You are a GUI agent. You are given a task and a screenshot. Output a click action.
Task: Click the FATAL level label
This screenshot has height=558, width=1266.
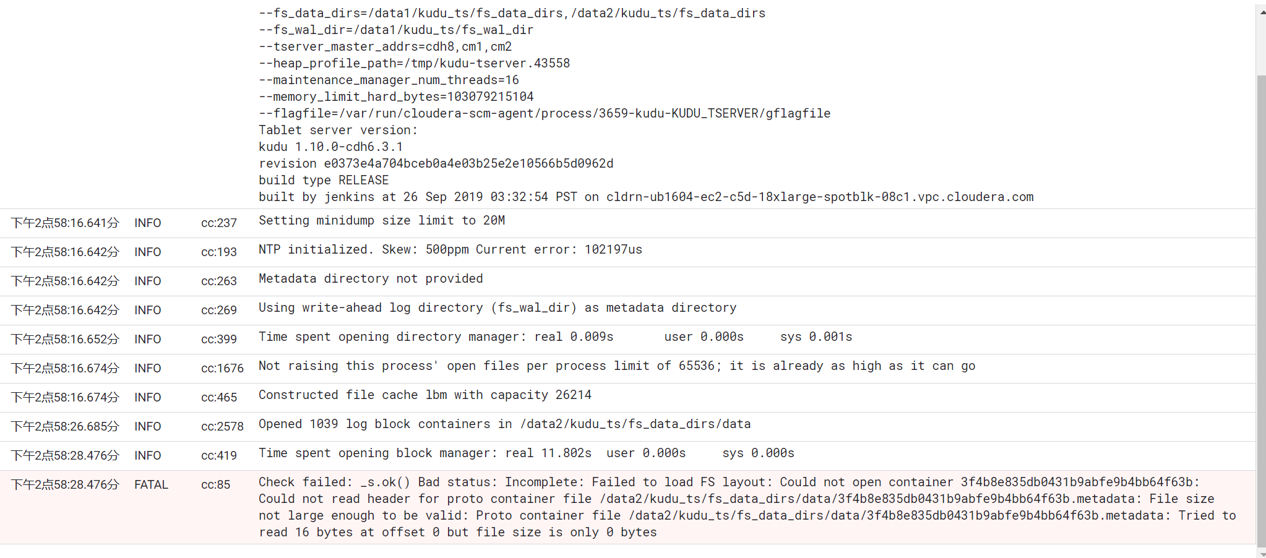tap(151, 485)
